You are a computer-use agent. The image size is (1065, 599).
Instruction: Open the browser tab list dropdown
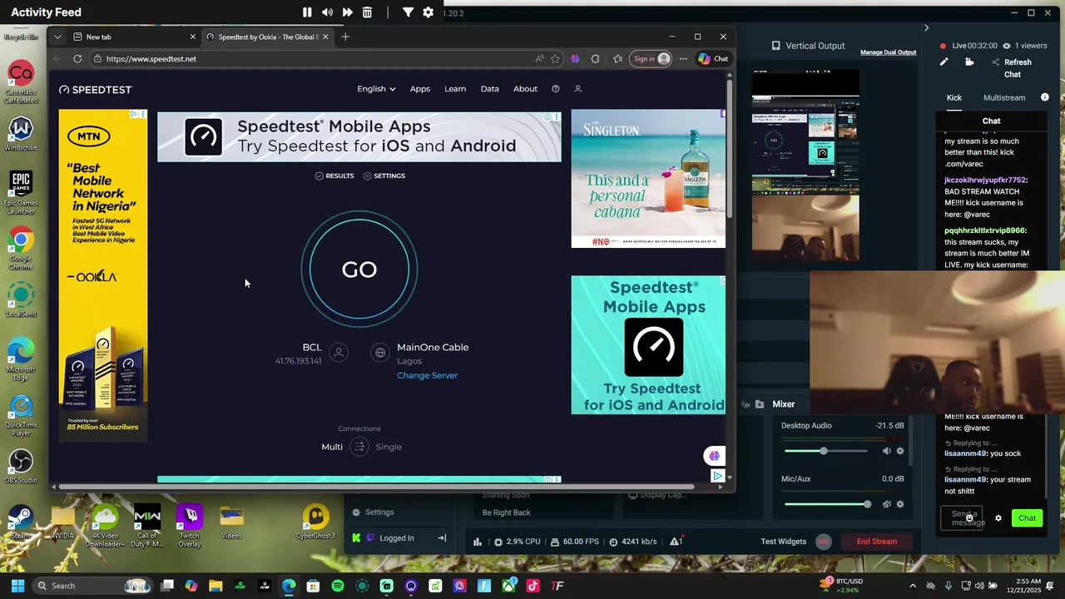click(x=57, y=37)
